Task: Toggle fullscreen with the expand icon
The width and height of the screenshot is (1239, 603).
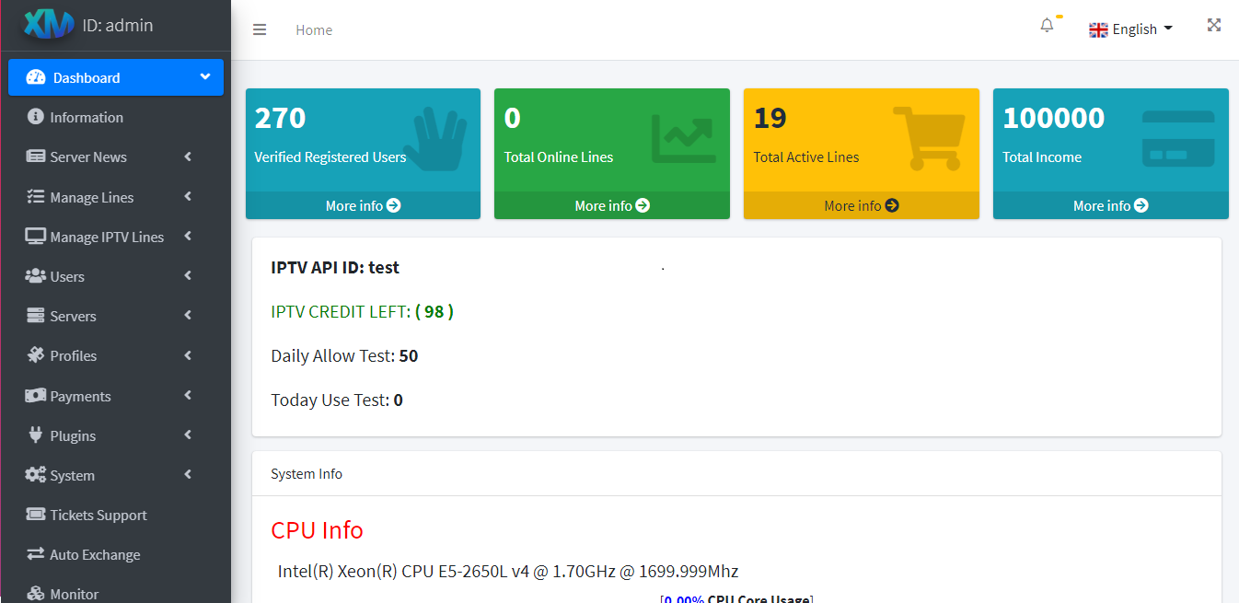Action: pos(1214,26)
